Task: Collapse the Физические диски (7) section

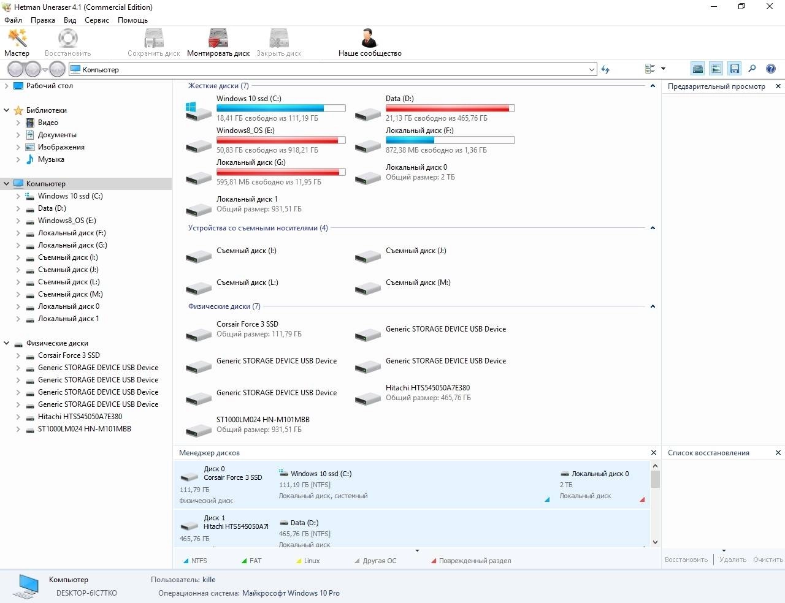Action: (x=653, y=306)
